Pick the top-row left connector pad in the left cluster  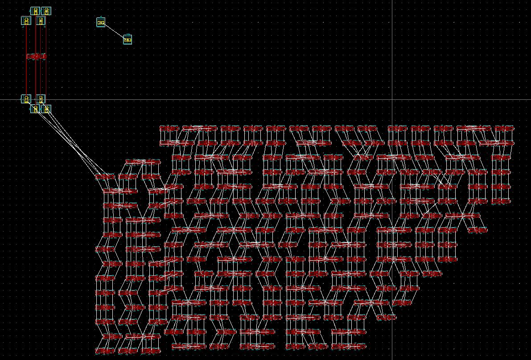(36, 11)
